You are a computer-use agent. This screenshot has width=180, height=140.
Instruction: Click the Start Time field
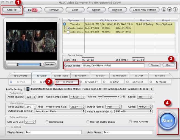pyautogui.click(x=88, y=60)
